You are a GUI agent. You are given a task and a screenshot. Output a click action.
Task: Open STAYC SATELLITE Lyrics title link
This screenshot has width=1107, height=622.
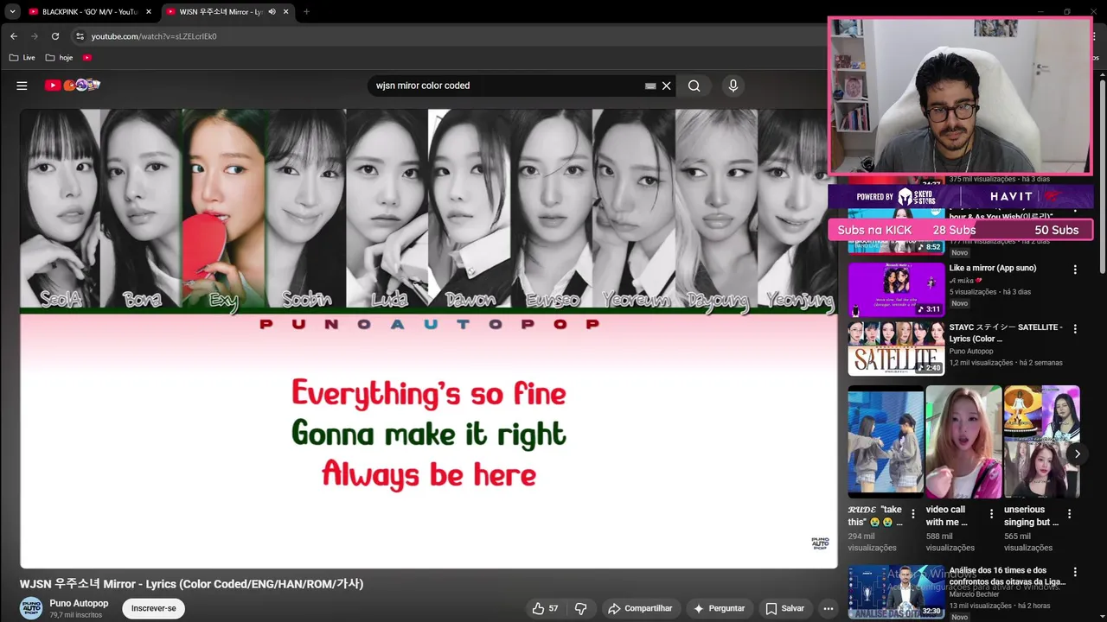(x=1006, y=333)
